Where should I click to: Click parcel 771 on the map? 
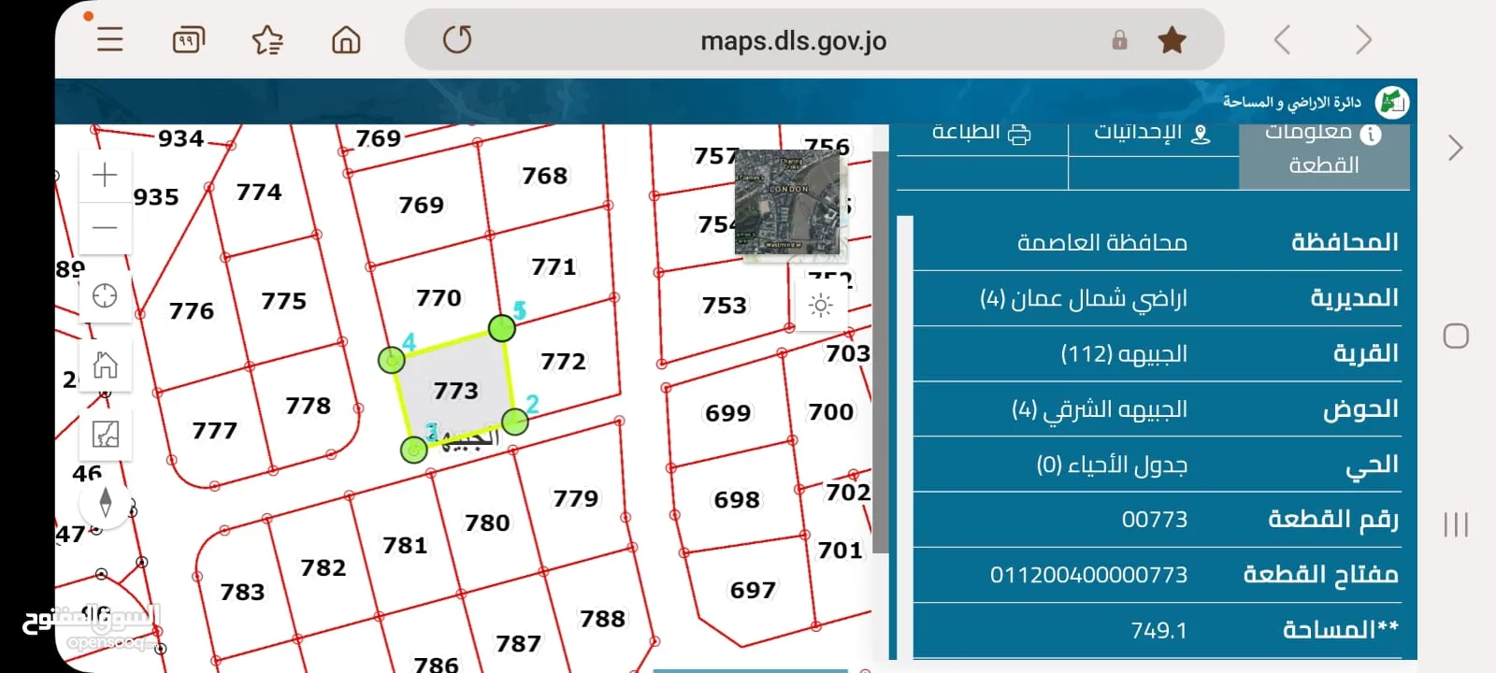coord(554,267)
